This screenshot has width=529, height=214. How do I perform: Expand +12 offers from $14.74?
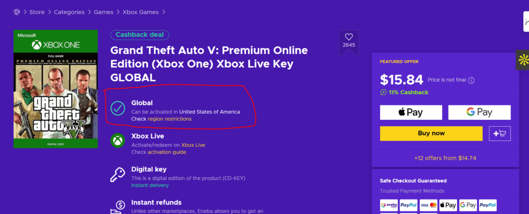pyautogui.click(x=445, y=158)
